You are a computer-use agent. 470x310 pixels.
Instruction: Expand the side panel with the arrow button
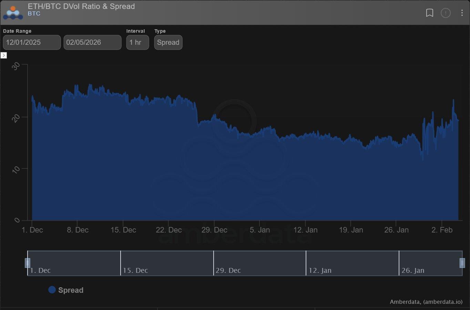(x=4, y=55)
